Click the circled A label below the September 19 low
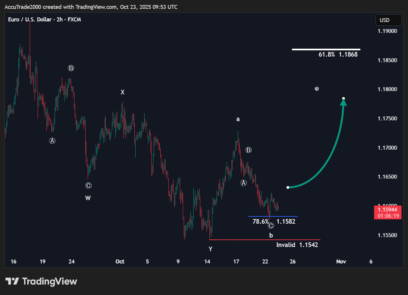This screenshot has width=408, height=295. coord(52,141)
